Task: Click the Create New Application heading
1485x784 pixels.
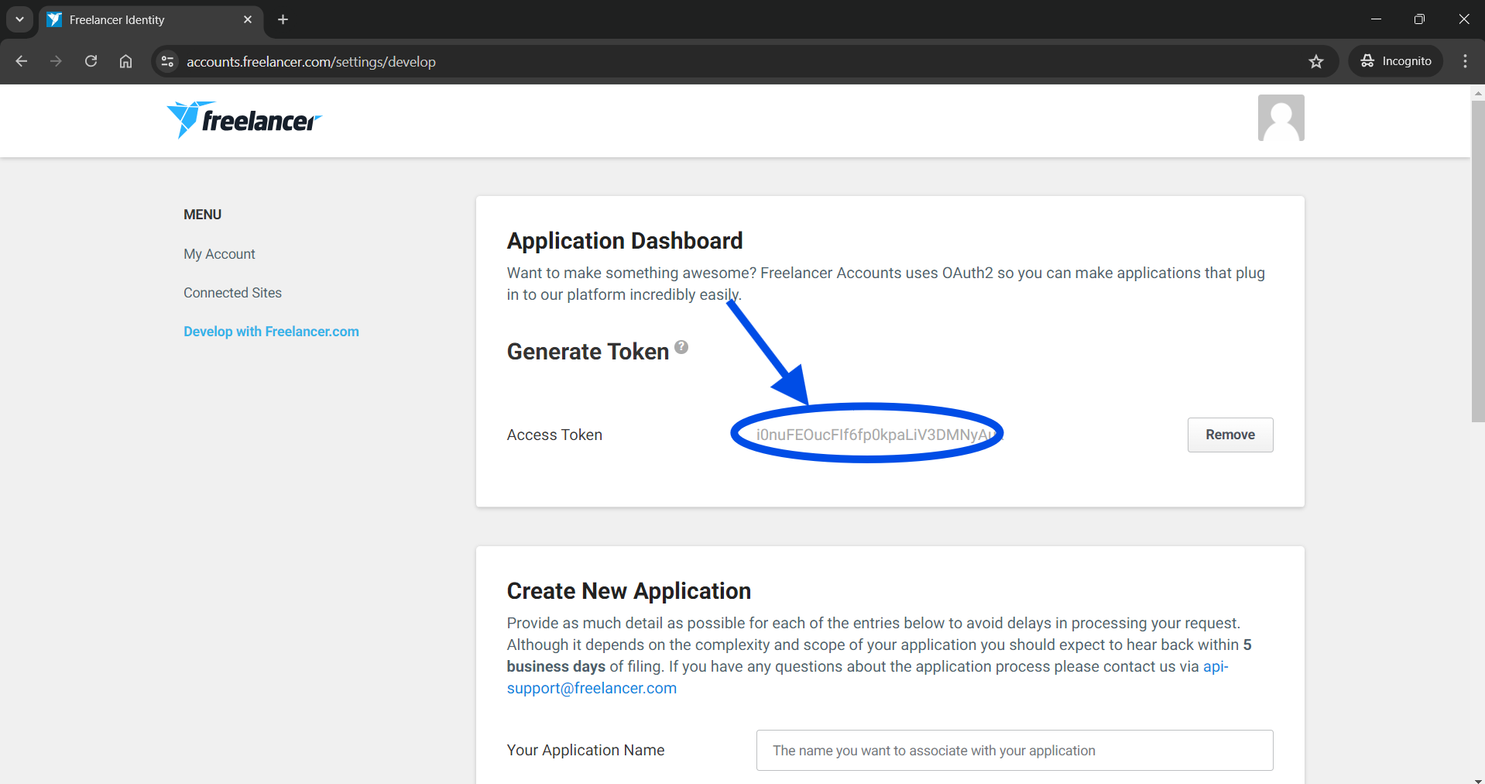Action: tap(629, 591)
